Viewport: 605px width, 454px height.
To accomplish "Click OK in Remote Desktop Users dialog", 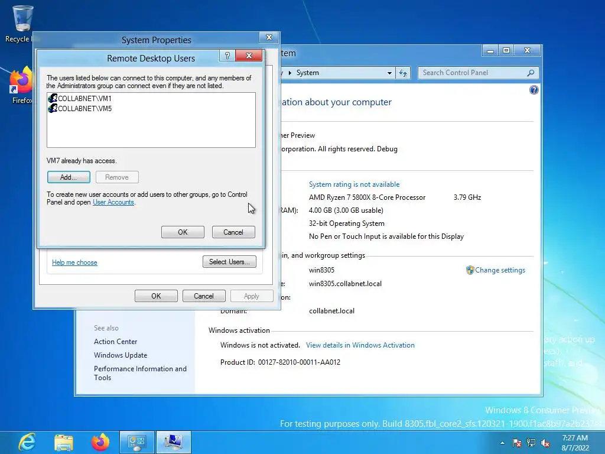I will tap(183, 232).
